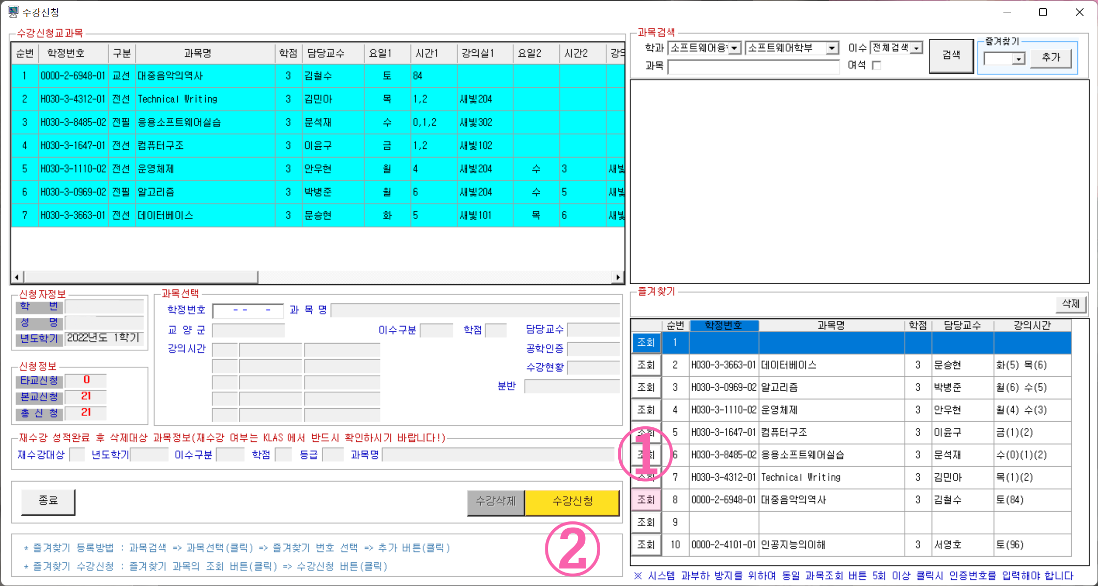Click the 2022년도 1학기 field

click(104, 338)
